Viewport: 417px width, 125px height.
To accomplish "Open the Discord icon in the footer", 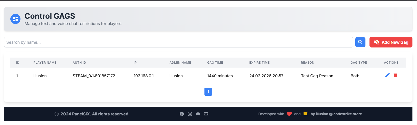I will tap(198, 114).
